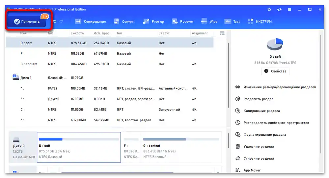329x178 pixels.
Task: Select the C : boot partition row
Action: coord(110,109)
